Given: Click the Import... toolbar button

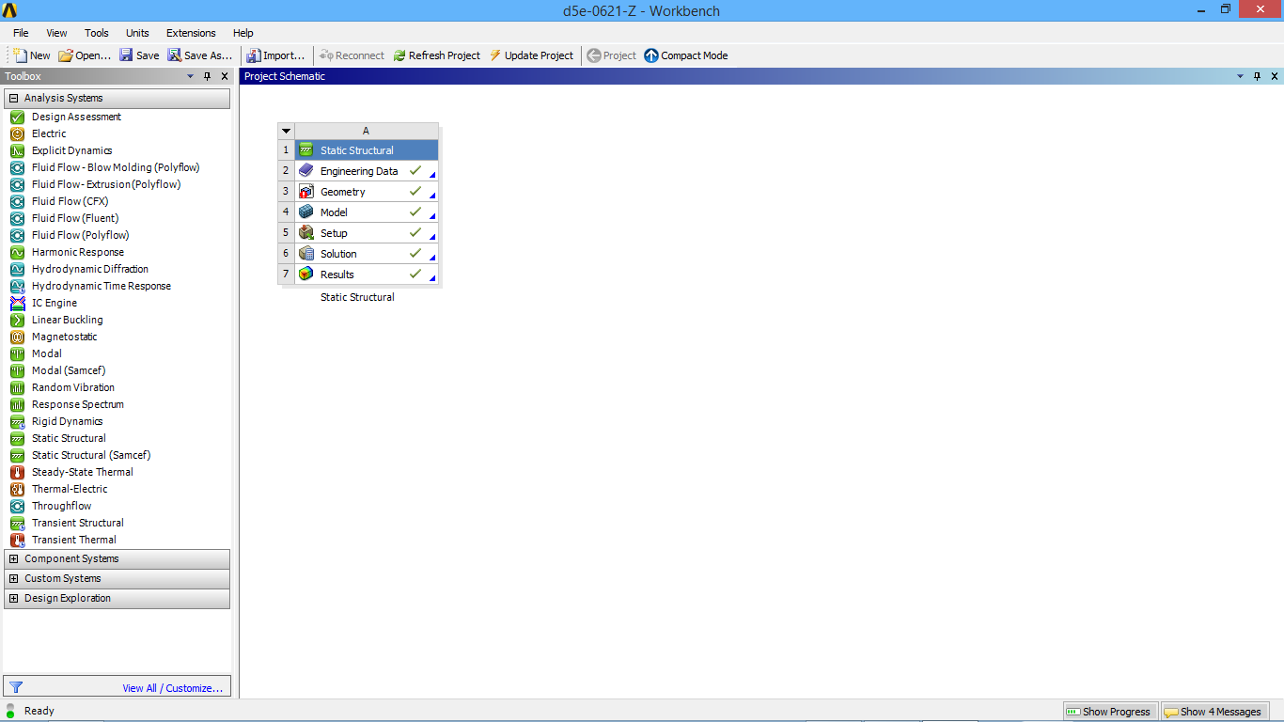Looking at the screenshot, I should (275, 55).
